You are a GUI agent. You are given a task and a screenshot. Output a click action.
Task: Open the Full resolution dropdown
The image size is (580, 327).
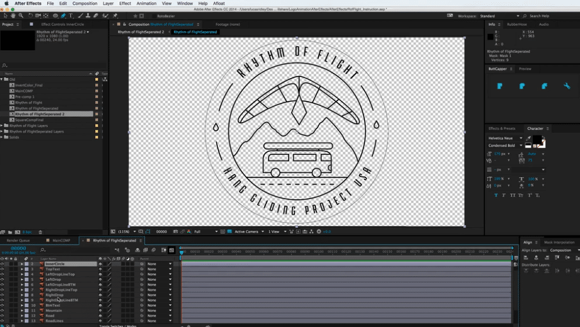[206, 232]
